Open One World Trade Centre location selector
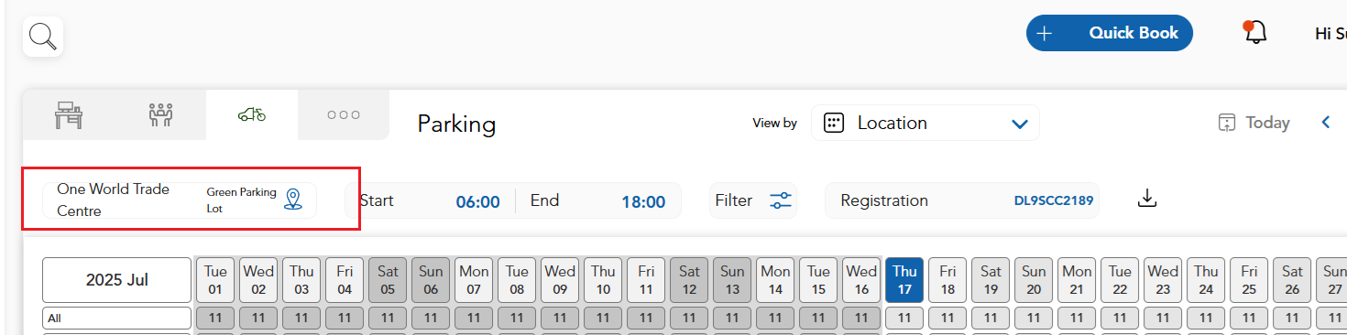 [x=180, y=200]
